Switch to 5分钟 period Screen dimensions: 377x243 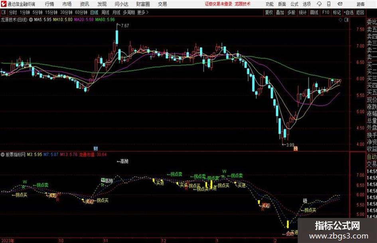click(x=38, y=12)
